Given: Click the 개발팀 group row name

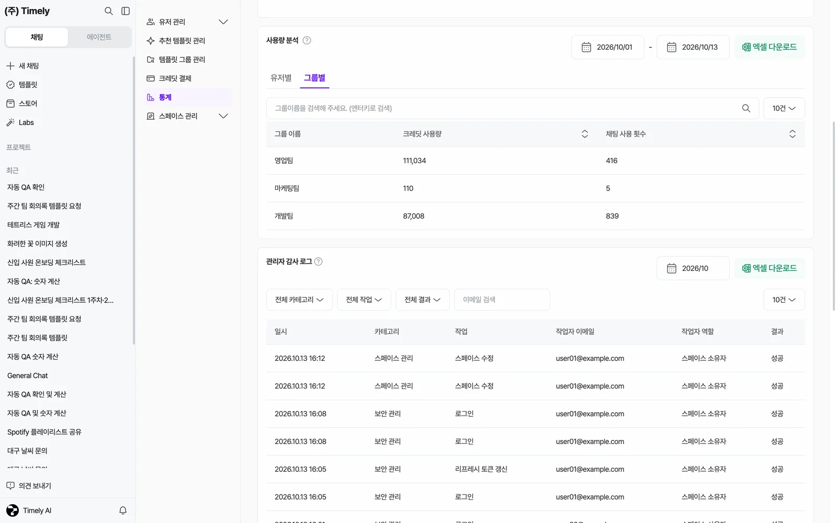Looking at the screenshot, I should 284,216.
